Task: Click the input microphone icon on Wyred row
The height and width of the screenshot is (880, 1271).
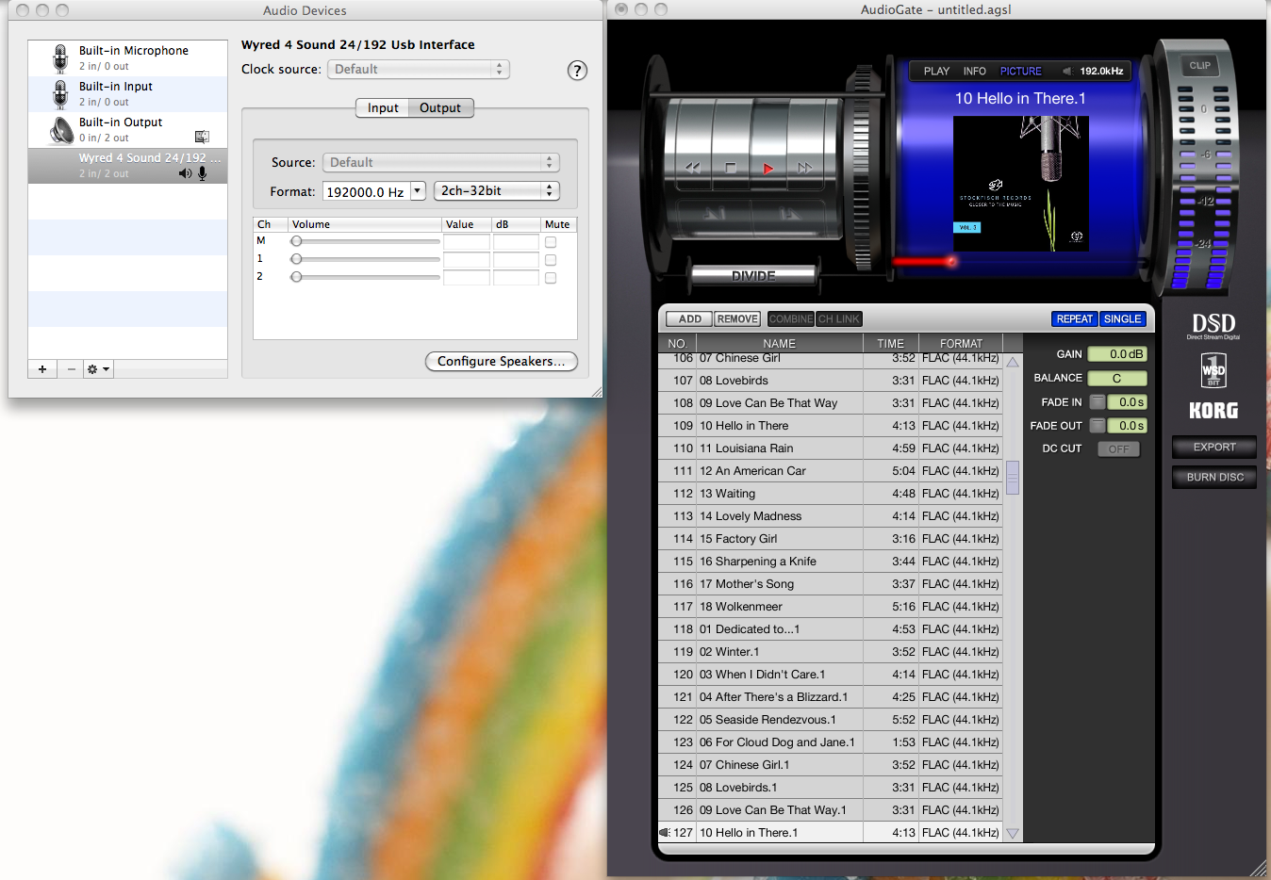Action: point(202,173)
